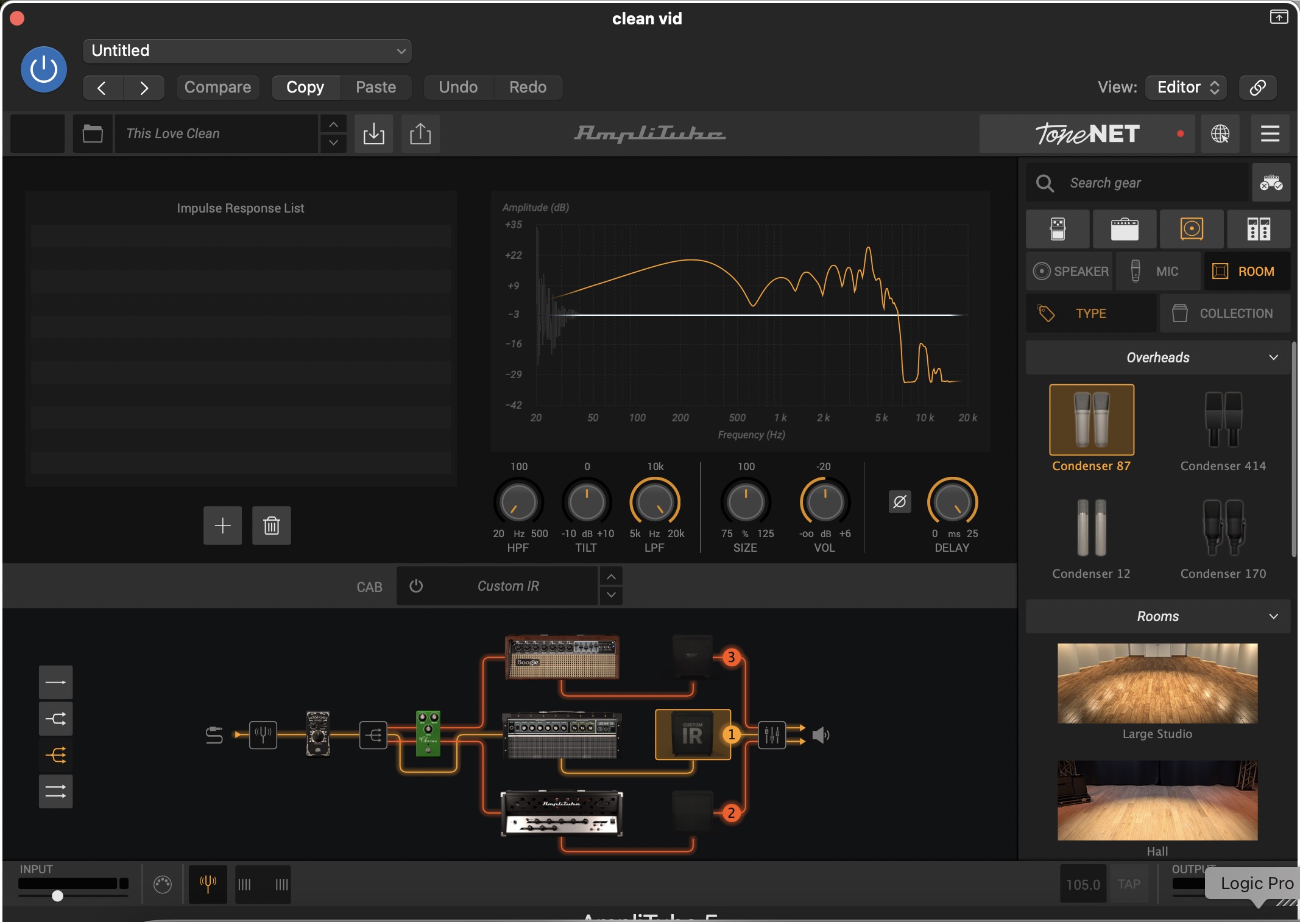
Task: Click the Undo button
Action: pyautogui.click(x=458, y=88)
